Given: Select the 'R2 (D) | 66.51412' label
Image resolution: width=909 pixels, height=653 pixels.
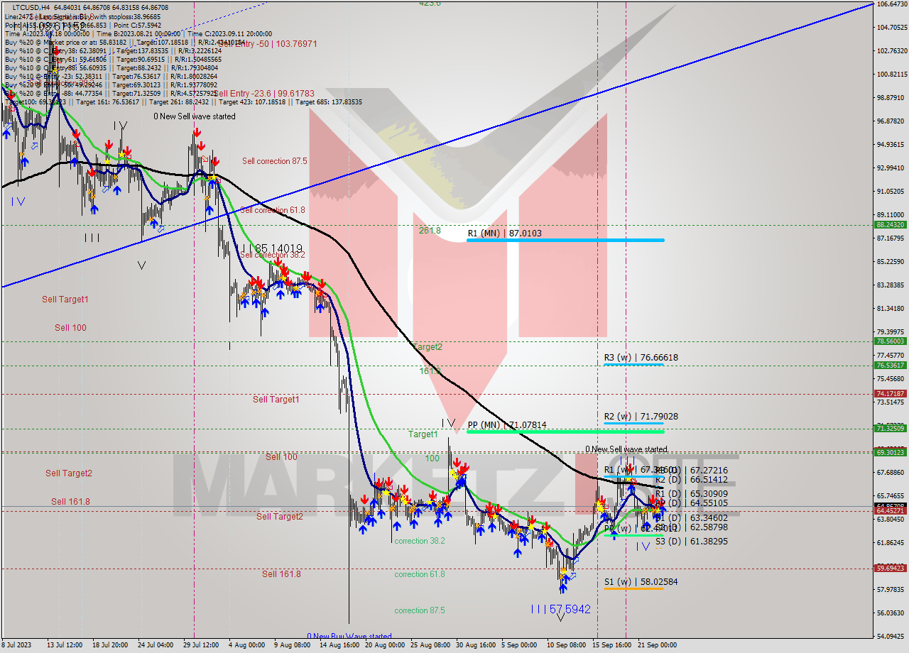Looking at the screenshot, I should click(691, 480).
